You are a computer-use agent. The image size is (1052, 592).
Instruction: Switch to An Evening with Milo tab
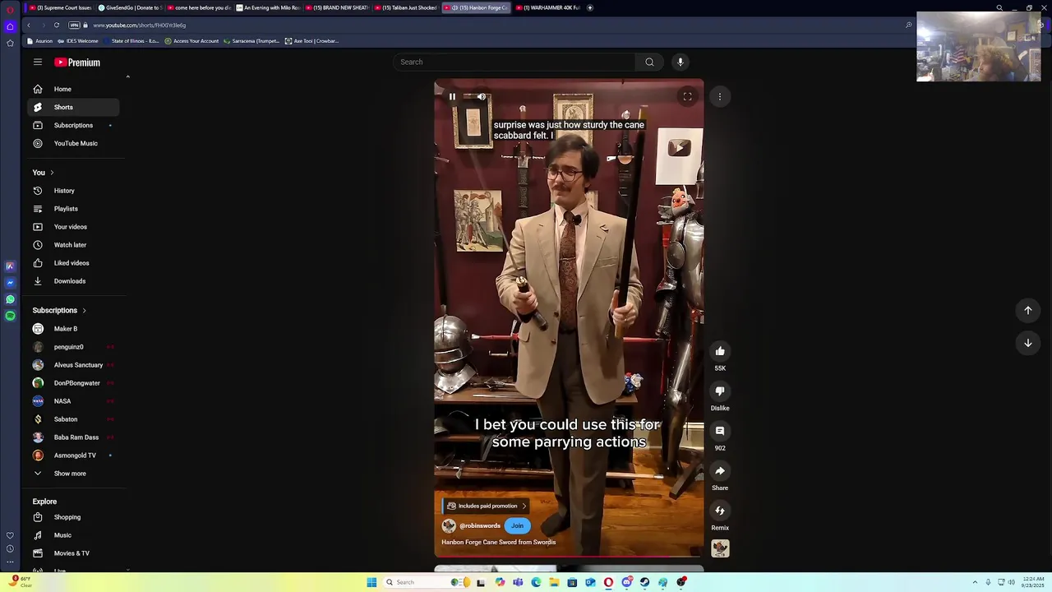pyautogui.click(x=268, y=7)
